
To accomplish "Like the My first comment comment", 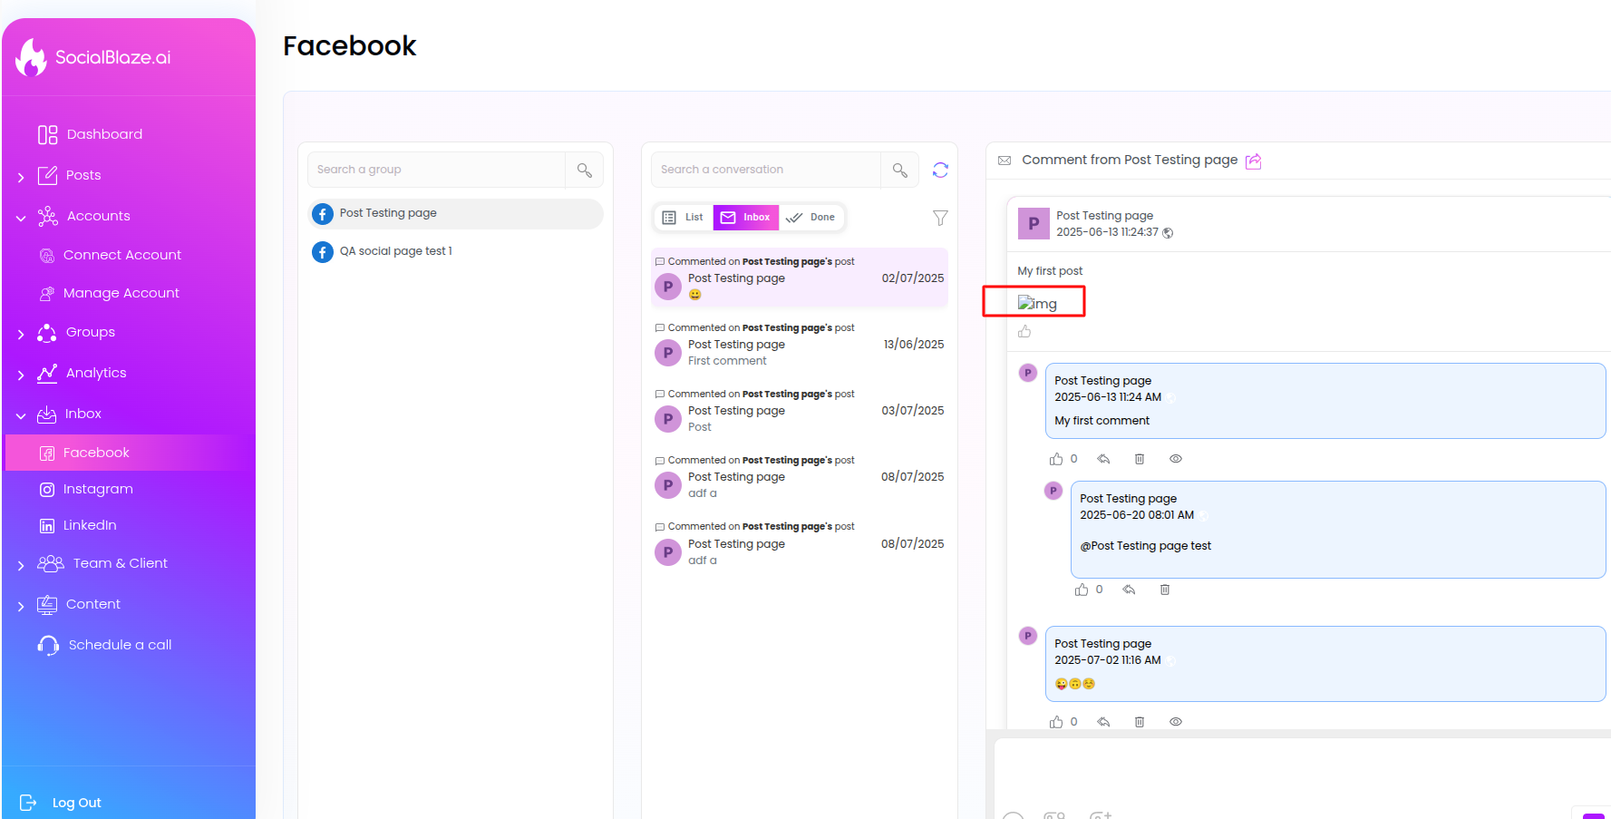I will [x=1056, y=459].
